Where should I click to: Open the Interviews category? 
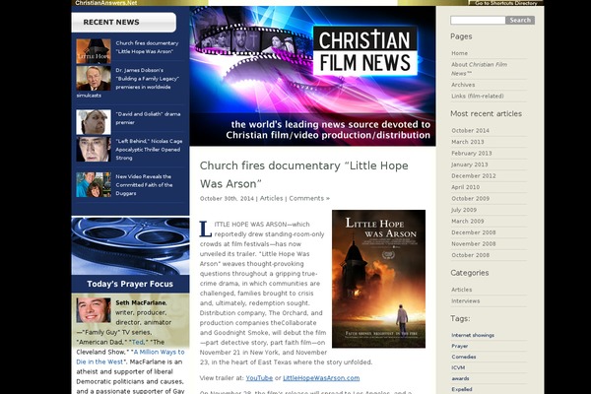[466, 300]
